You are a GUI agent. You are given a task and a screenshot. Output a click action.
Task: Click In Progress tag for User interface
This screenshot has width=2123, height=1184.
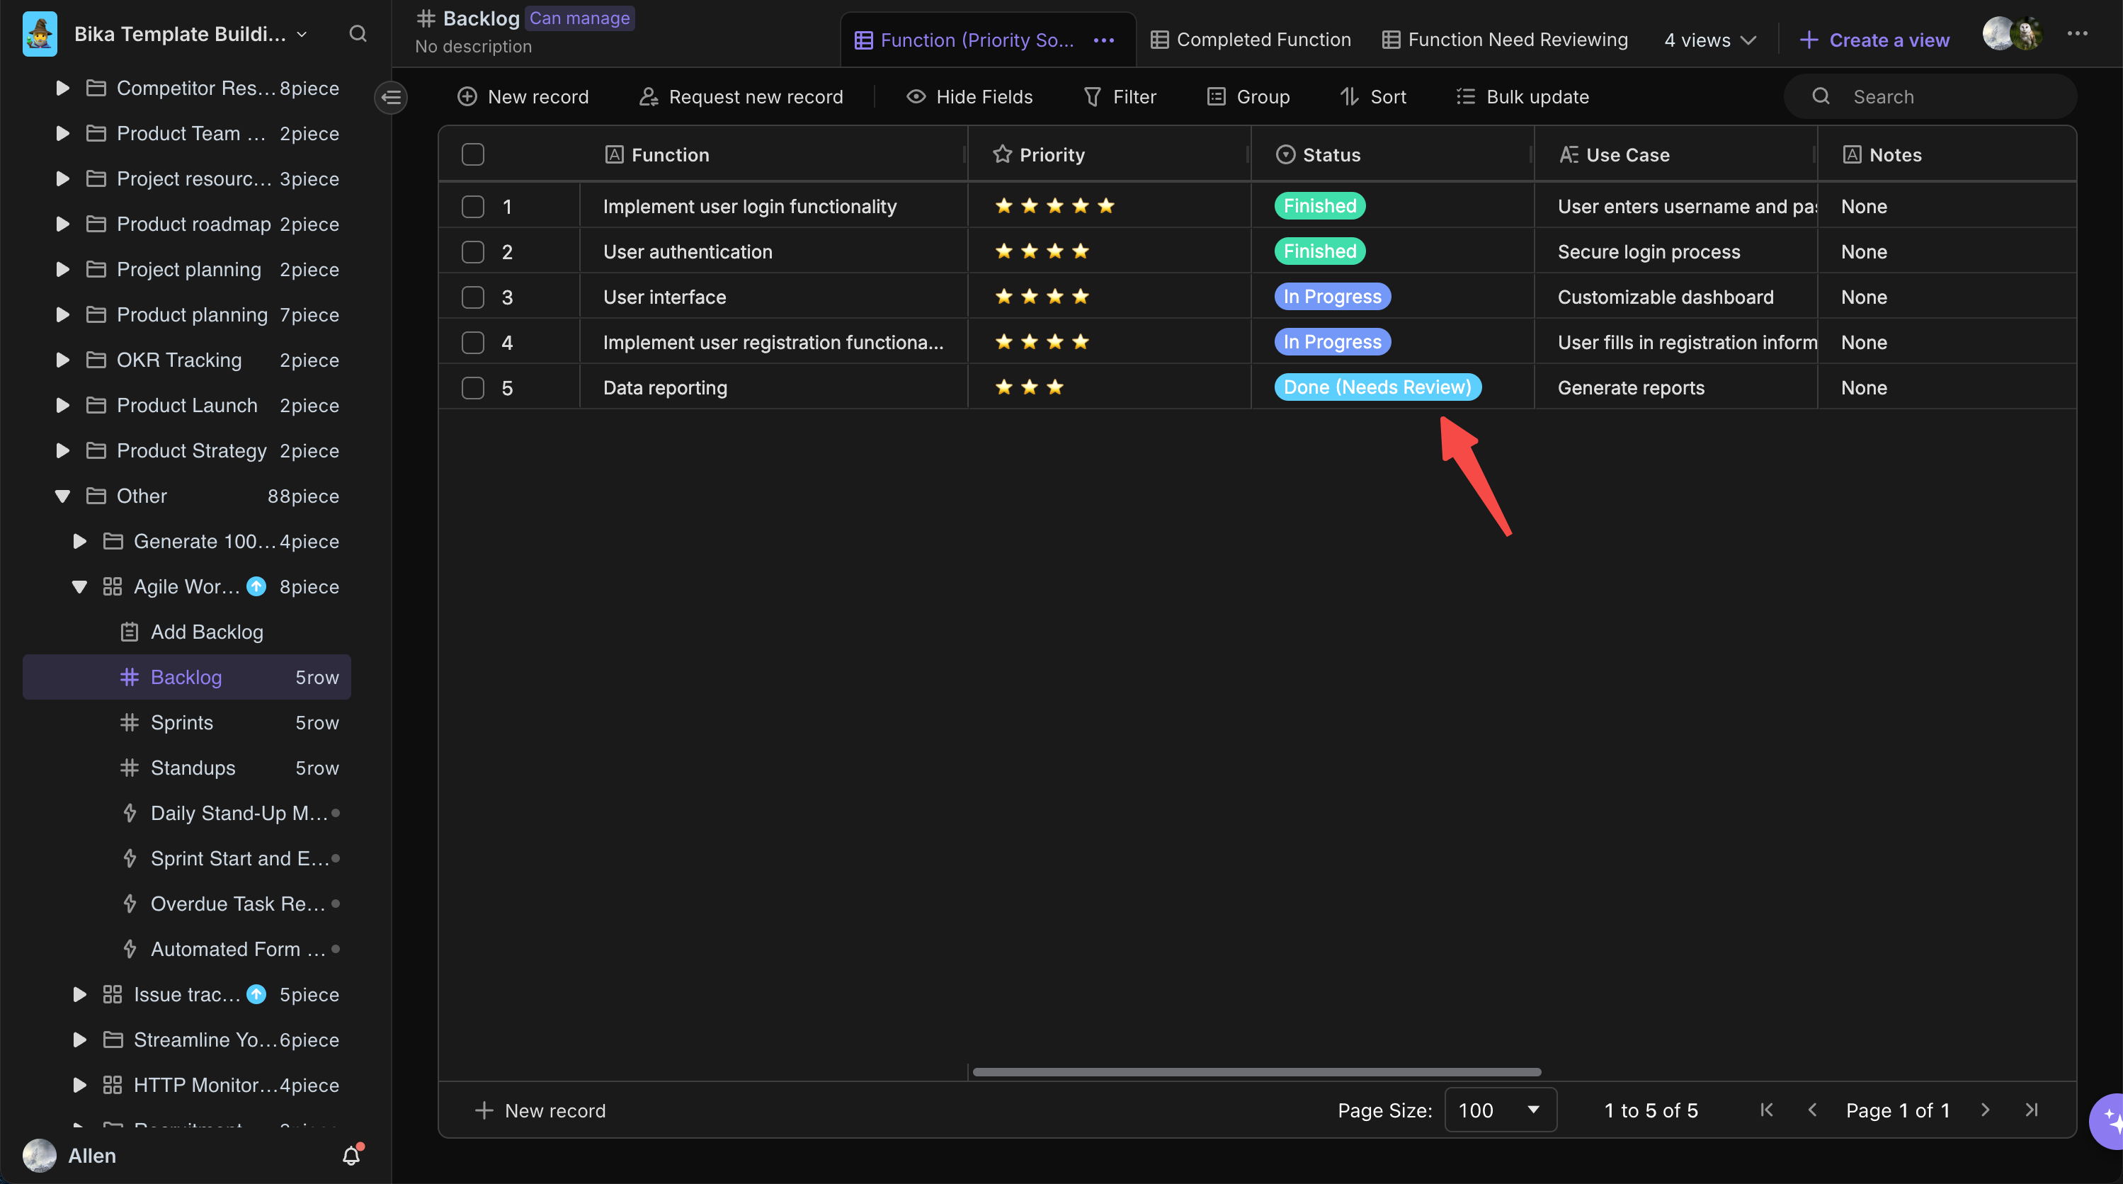coord(1332,297)
